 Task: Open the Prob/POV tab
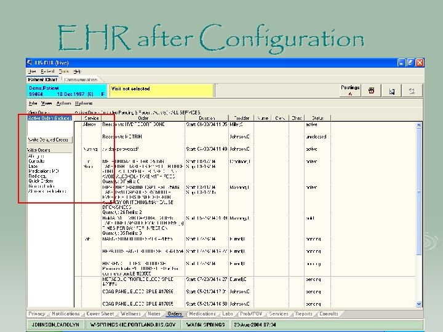pyautogui.click(x=251, y=314)
